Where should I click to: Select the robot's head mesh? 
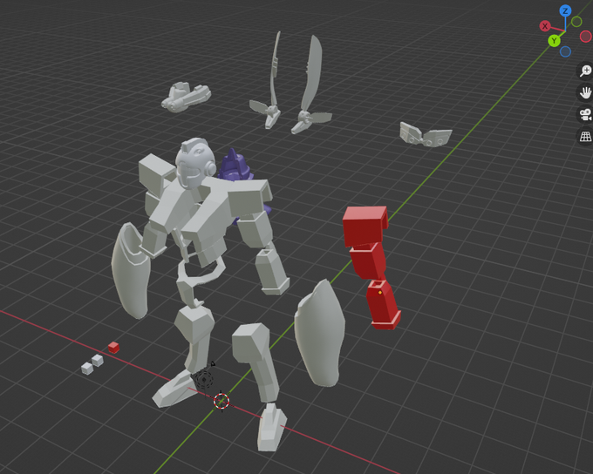point(195,163)
